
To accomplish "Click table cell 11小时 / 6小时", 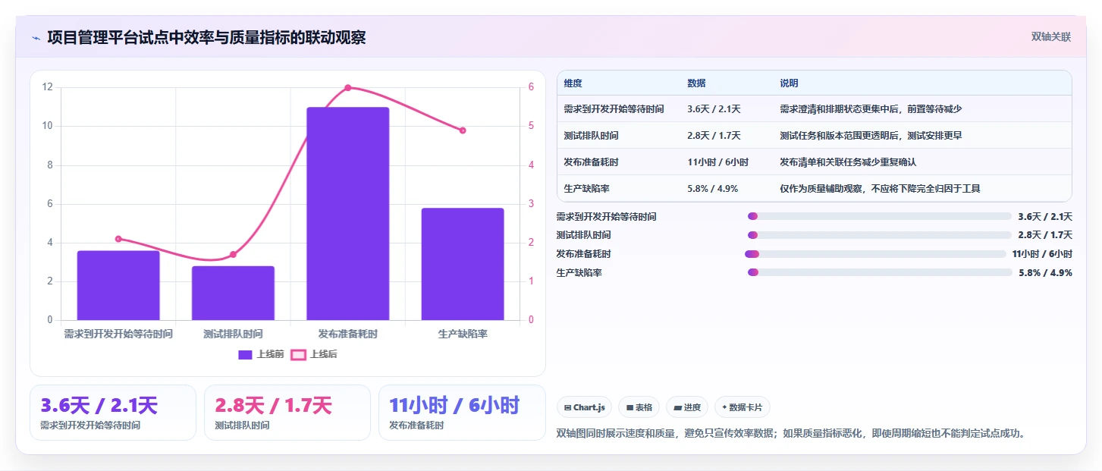I will click(717, 162).
